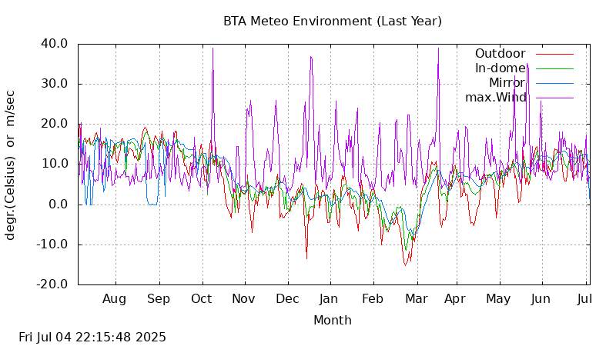Click the "Outdoor" legend label
Image resolution: width=616 pixels, height=346 pixels.
tap(500, 53)
